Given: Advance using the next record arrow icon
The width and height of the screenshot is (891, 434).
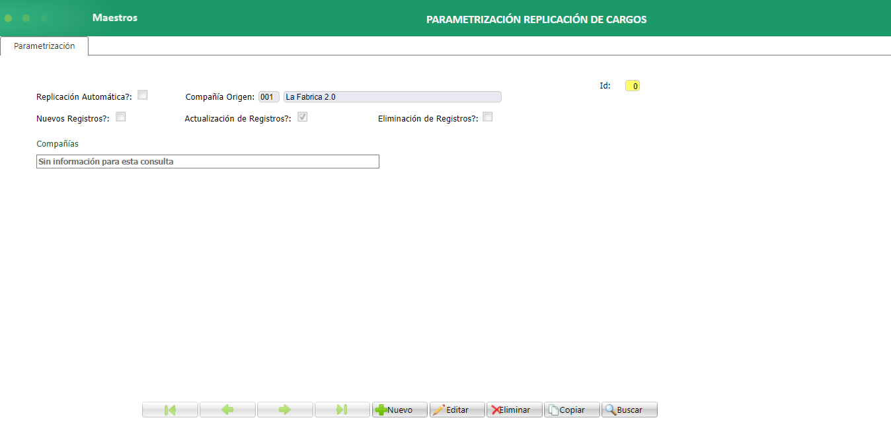Looking at the screenshot, I should [x=284, y=410].
